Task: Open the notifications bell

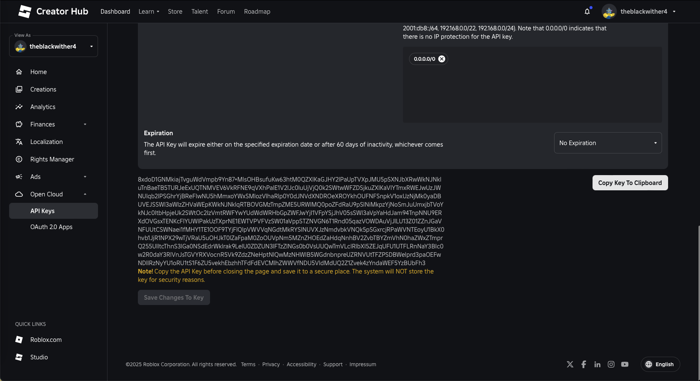Action: tap(587, 11)
